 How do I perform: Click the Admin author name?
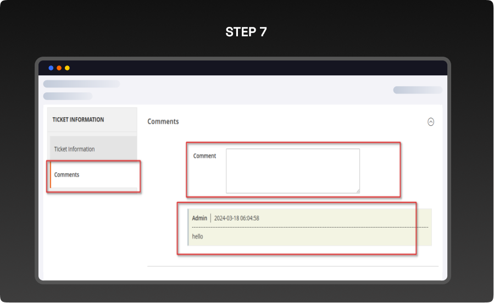pyautogui.click(x=199, y=218)
